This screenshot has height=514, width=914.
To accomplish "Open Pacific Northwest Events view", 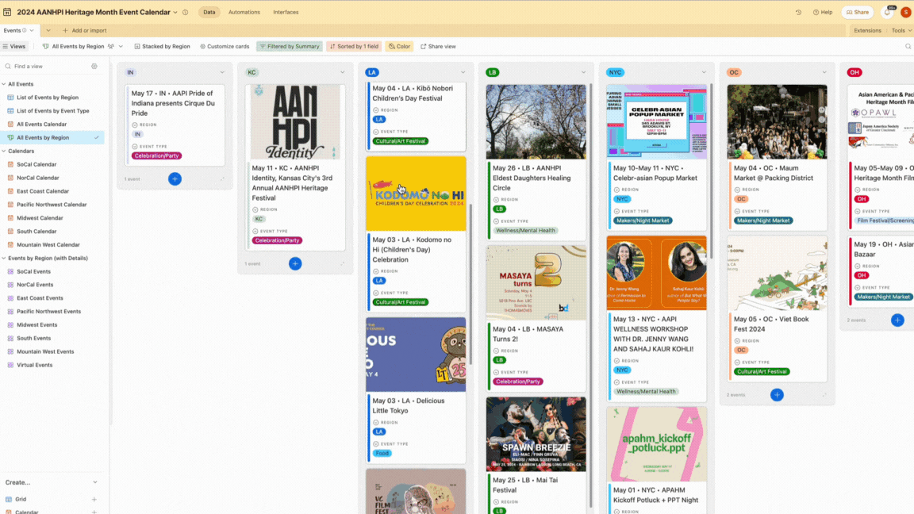I will [x=49, y=311].
